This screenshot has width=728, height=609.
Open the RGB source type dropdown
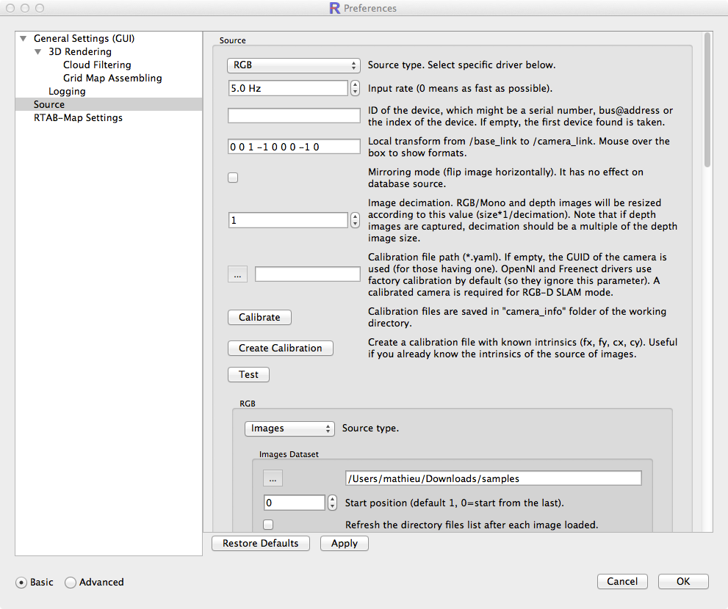[x=293, y=65]
